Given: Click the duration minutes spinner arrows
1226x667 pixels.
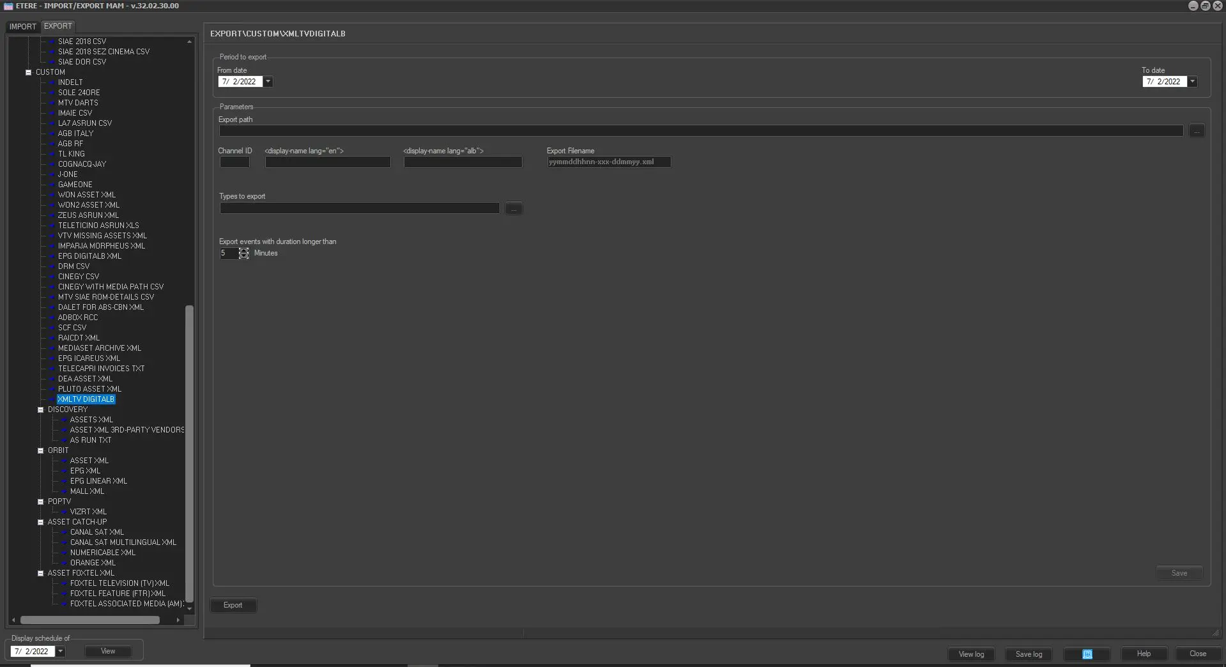Looking at the screenshot, I should [243, 254].
